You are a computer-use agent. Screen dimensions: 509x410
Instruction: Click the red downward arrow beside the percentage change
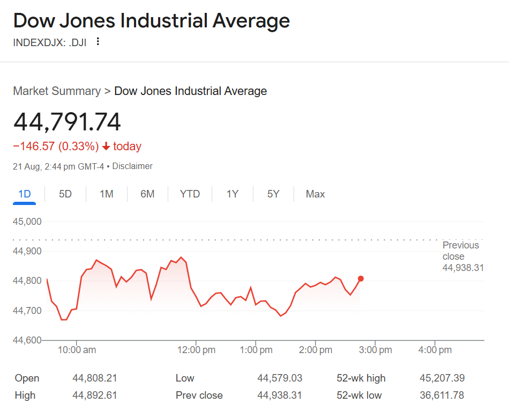click(x=105, y=146)
